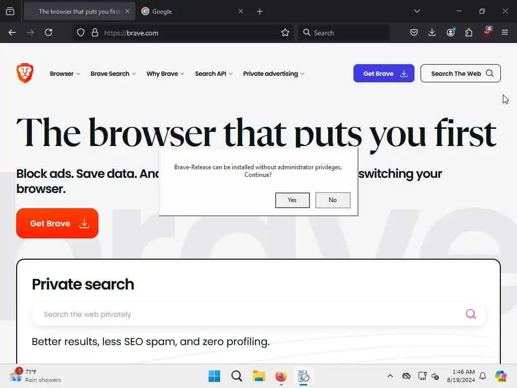The width and height of the screenshot is (517, 388).
Task: Open the Firefox account icon
Action: pyautogui.click(x=451, y=32)
